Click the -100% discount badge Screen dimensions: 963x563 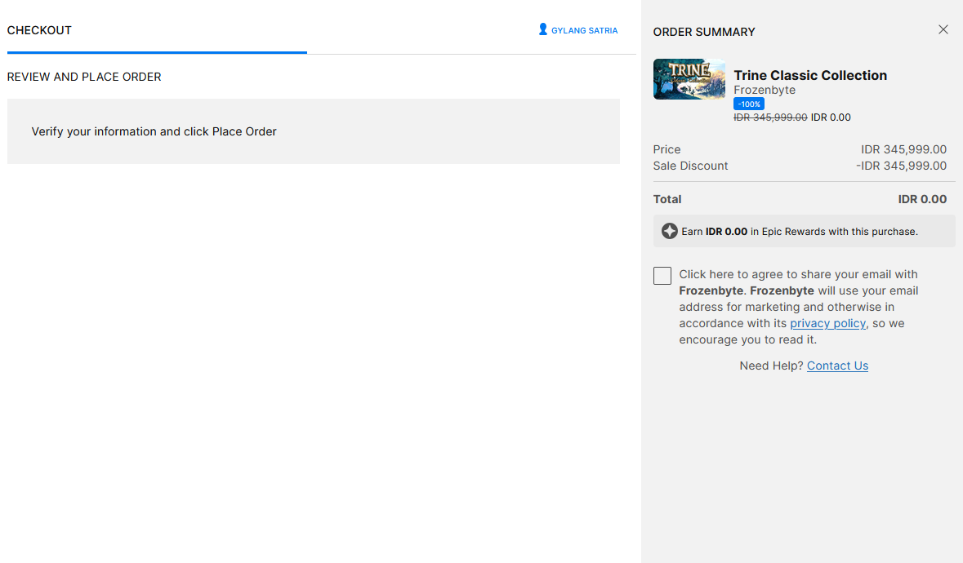(748, 104)
